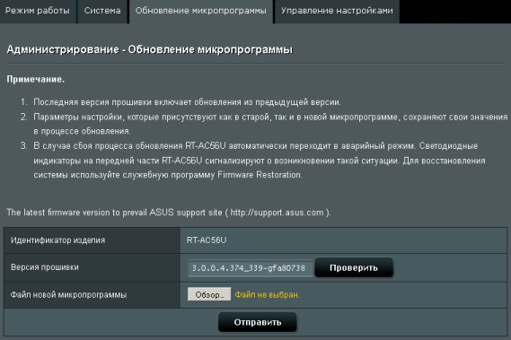Open the support.asus.com link
The image size is (511, 340).
277,213
